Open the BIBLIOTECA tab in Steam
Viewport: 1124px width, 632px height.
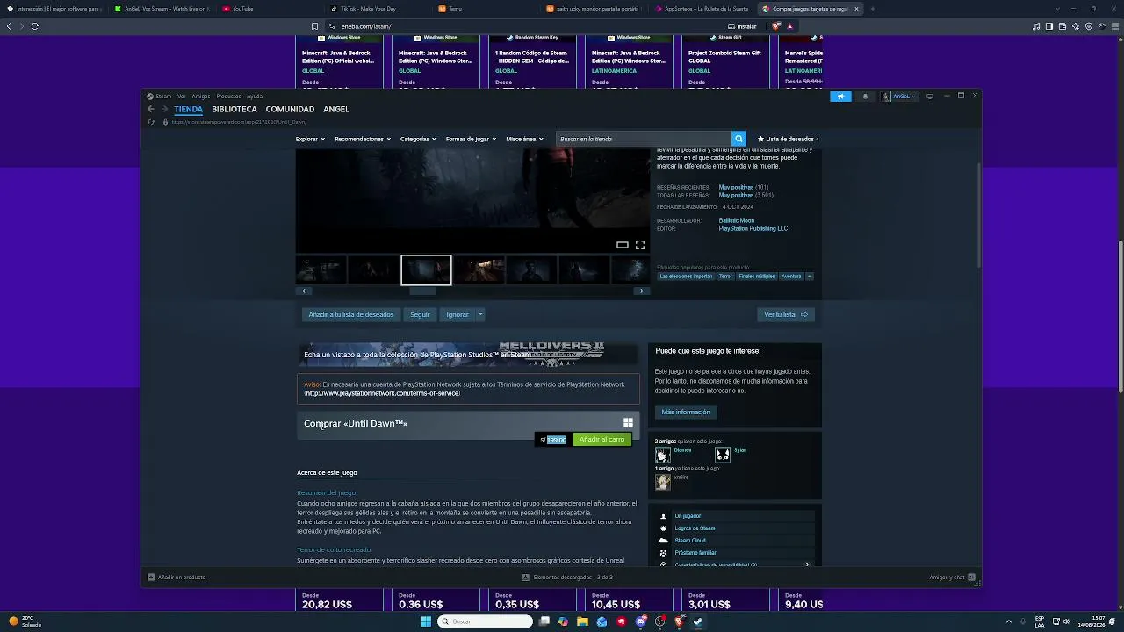(x=234, y=109)
